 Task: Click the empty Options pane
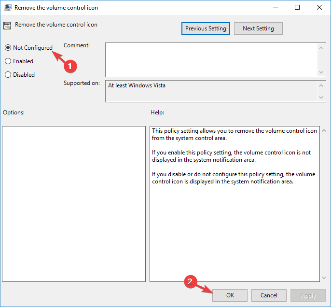point(74,204)
